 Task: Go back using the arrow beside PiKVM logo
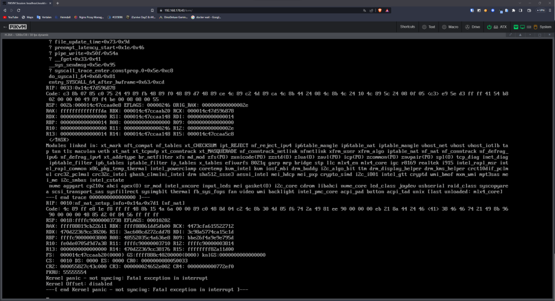point(5,27)
